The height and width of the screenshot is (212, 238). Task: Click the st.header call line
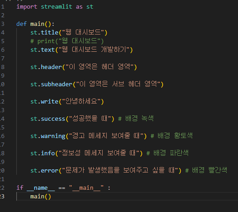84,67
